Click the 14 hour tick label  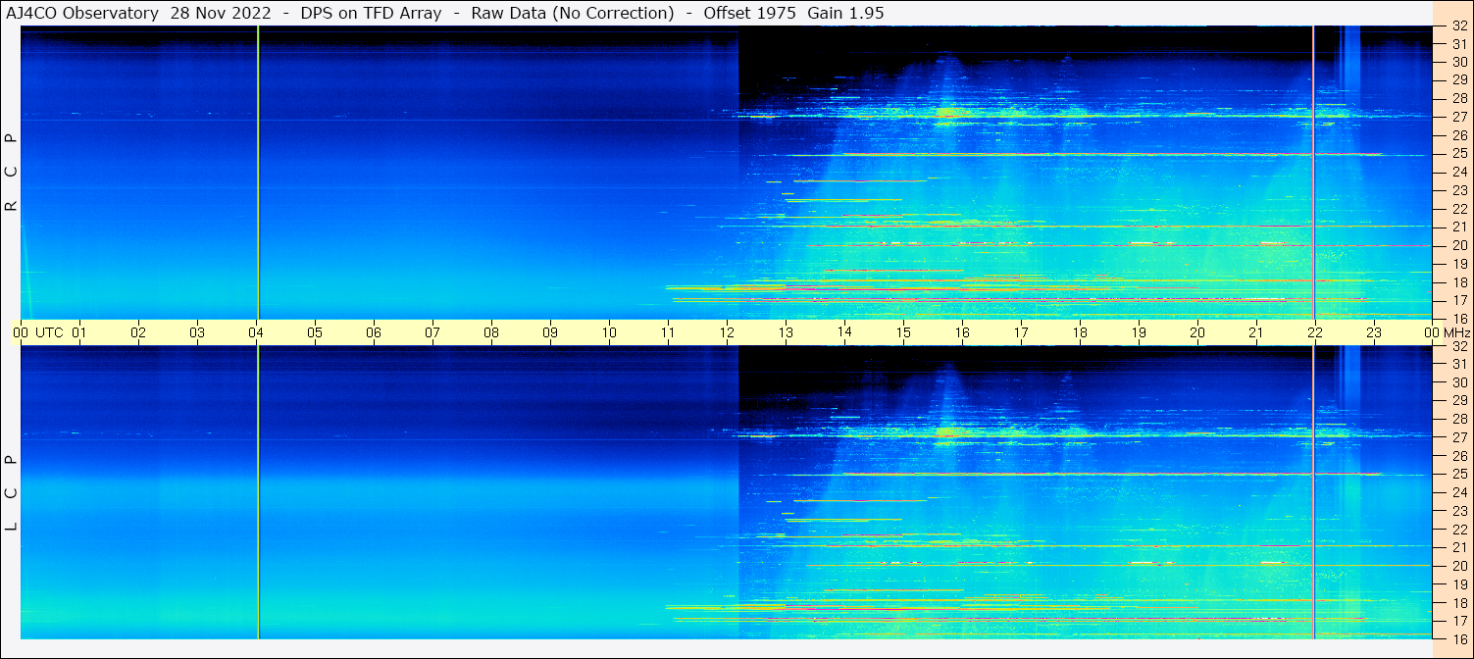click(844, 331)
